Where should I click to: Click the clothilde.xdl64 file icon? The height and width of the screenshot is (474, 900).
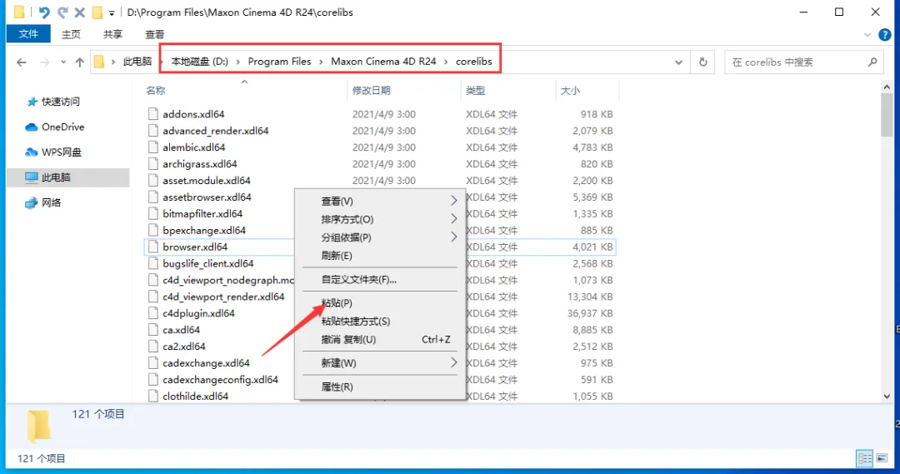(x=152, y=397)
